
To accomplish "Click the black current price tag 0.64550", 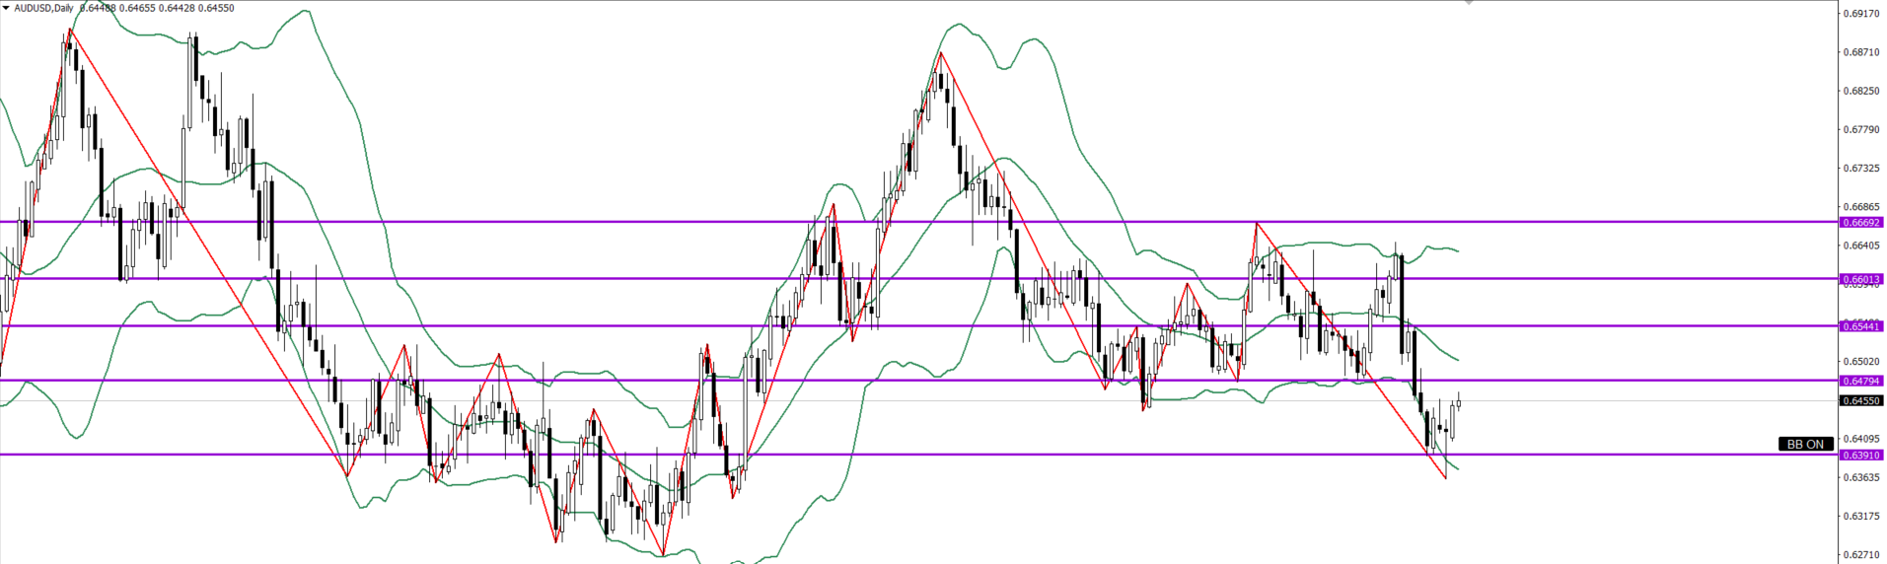I will [x=1861, y=401].
